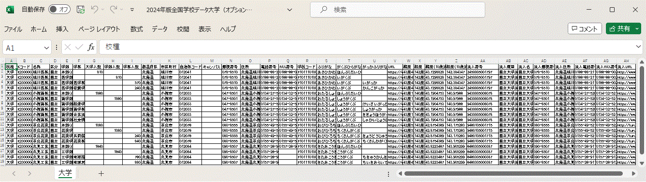This screenshot has width=646, height=182.
Task: Click the 学部人数 header cell
Action: point(113,66)
